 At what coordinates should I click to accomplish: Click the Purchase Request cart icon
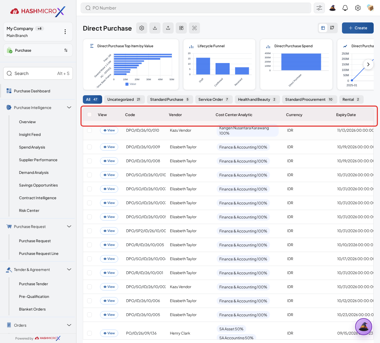tap(9, 226)
